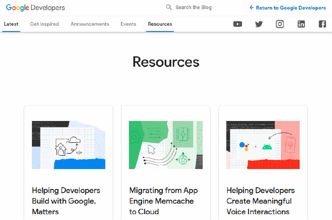Click the blue house-and-cloud article thumbnail
This screenshot has width=332, height=220.
point(68,145)
